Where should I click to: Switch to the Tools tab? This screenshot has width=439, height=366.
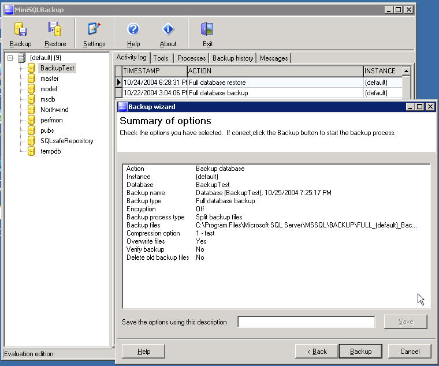click(161, 58)
